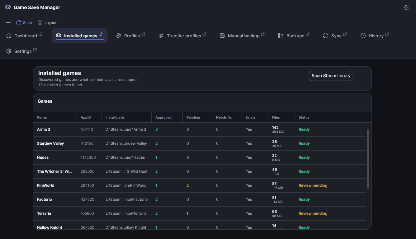Pop out the Backups tab

(308, 34)
